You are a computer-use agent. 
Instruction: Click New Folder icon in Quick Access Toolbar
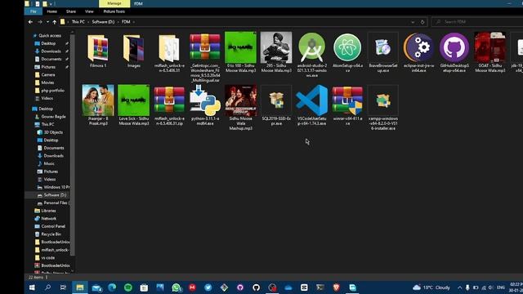[x=44, y=3]
